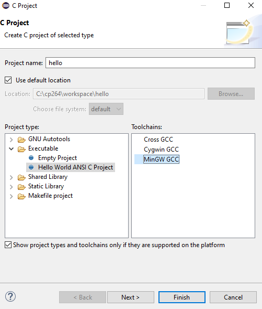This screenshot has height=309, width=262.
Task: Click the Finish button
Action: click(182, 297)
